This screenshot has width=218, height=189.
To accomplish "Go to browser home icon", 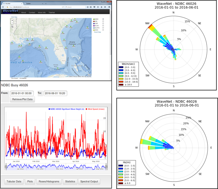I will click(102, 7).
